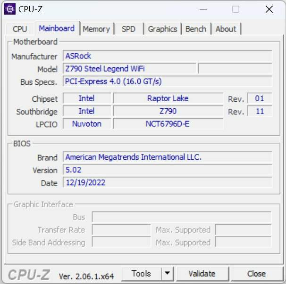Click the southbridge revision 11 field

(260, 111)
